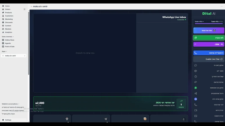
Task: Open the Discounts menu item
Action: pyautogui.click(x=14, y=22)
